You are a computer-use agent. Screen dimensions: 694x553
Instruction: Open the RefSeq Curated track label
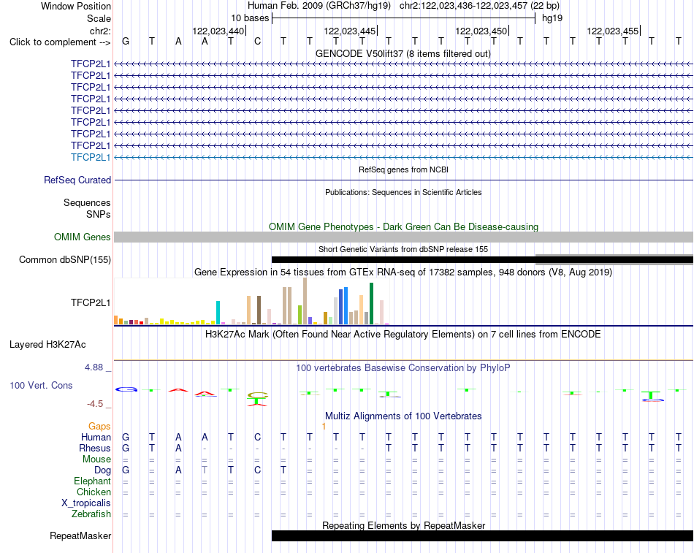[x=77, y=180]
